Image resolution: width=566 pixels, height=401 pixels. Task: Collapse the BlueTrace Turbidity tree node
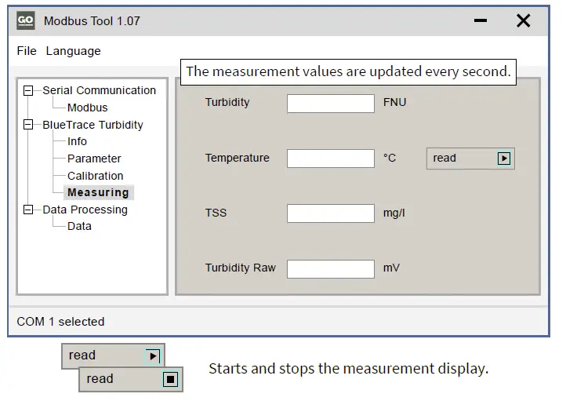pyautogui.click(x=28, y=125)
